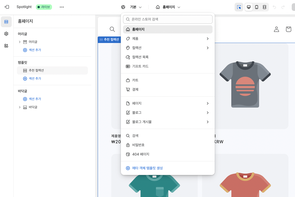This screenshot has width=295, height=197.
Task: Open app embeds icon in left sidebar
Action: click(6, 46)
